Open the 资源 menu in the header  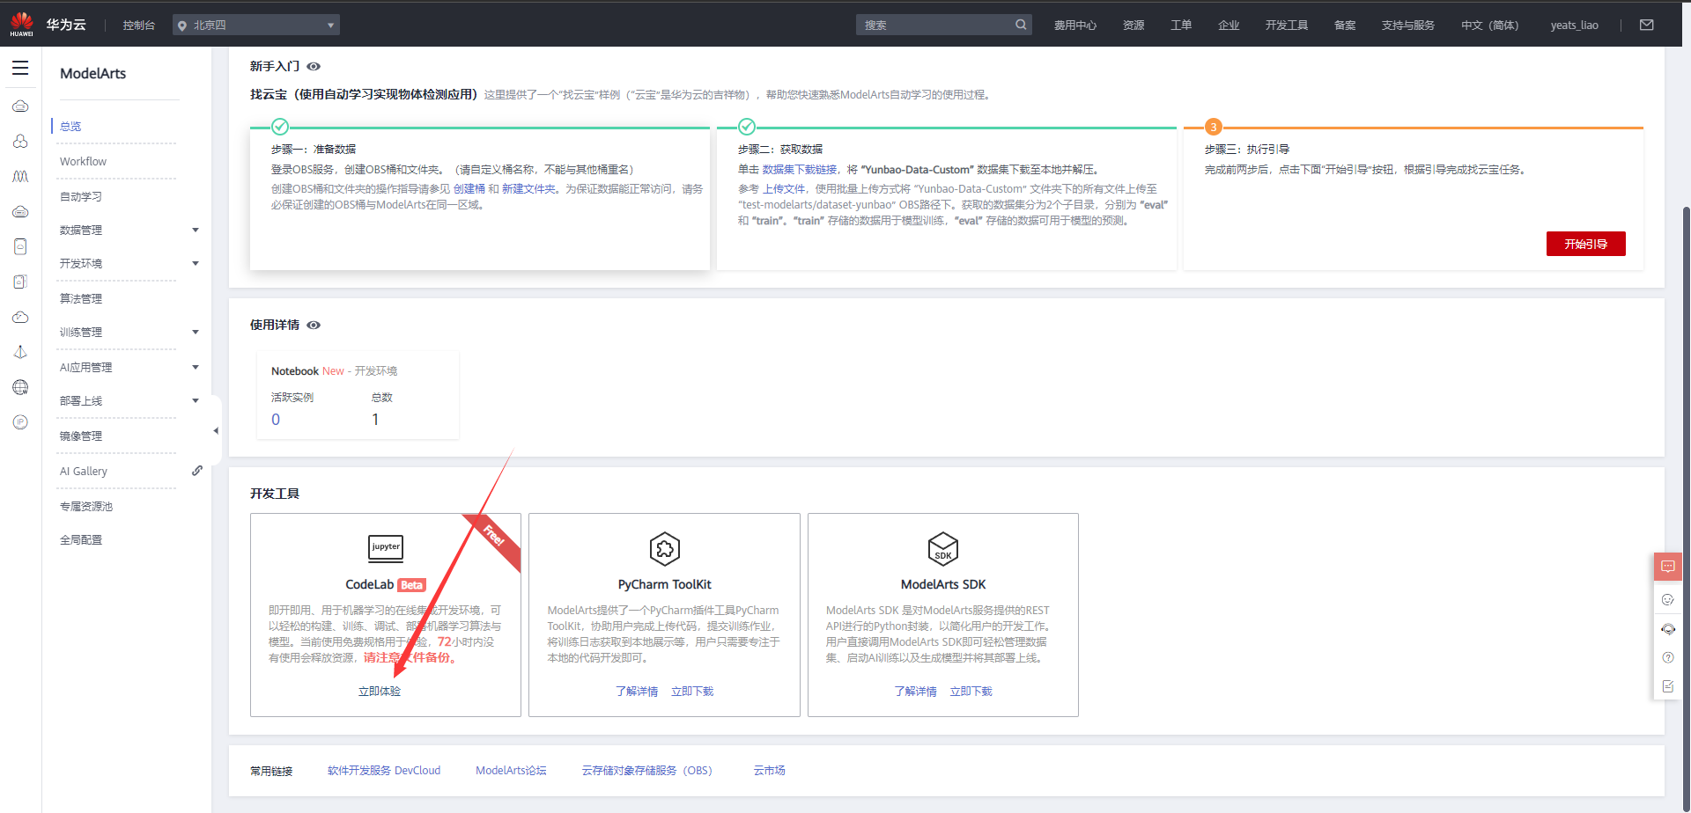click(x=1133, y=26)
